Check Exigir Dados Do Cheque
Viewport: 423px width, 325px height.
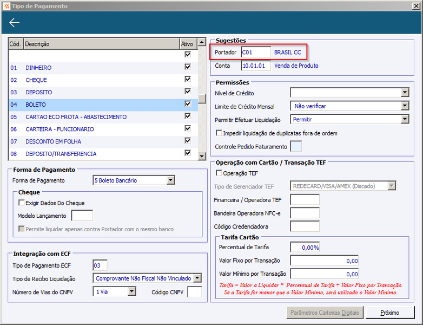tap(21, 203)
